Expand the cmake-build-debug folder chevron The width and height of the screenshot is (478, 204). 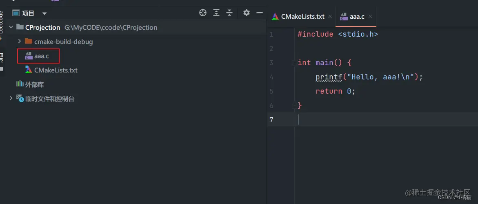[20, 41]
